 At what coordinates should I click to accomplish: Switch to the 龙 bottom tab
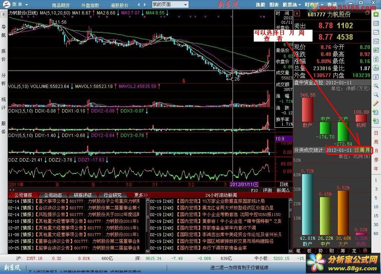354,251
